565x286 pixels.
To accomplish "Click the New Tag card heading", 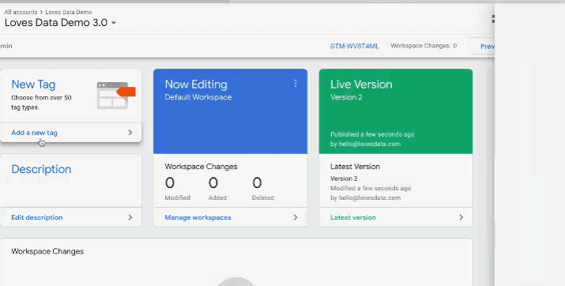I will tap(33, 85).
